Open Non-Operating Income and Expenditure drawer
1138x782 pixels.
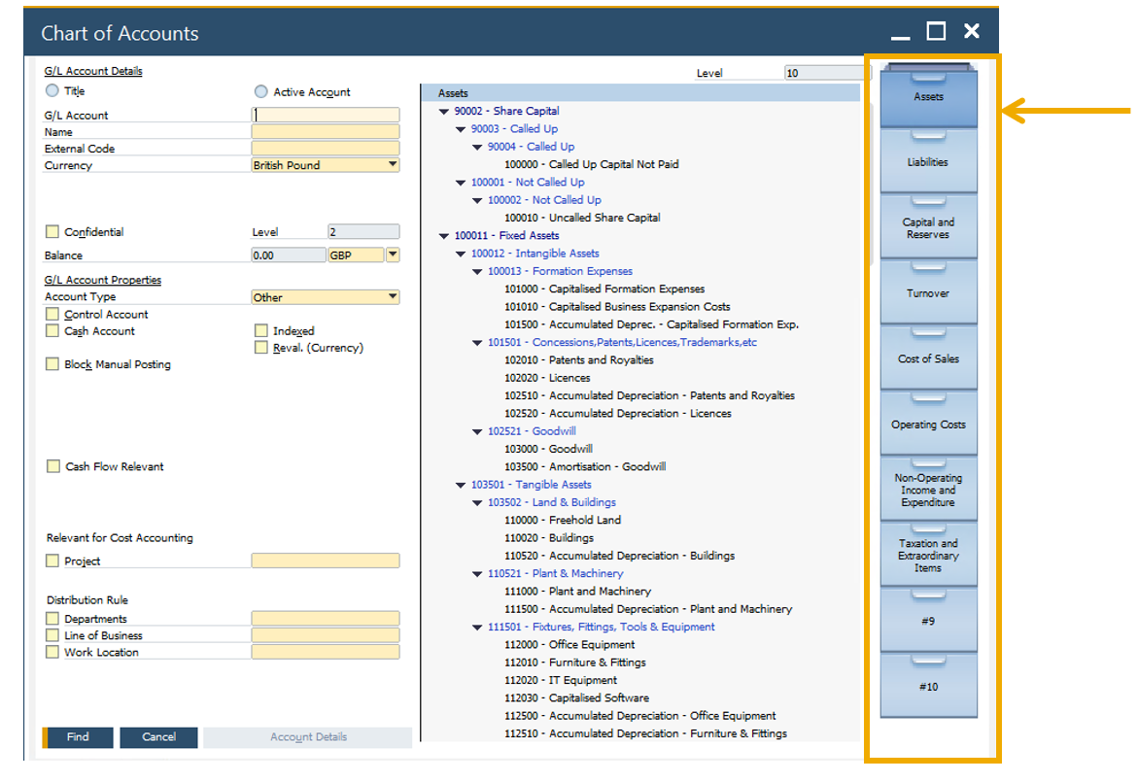(928, 490)
